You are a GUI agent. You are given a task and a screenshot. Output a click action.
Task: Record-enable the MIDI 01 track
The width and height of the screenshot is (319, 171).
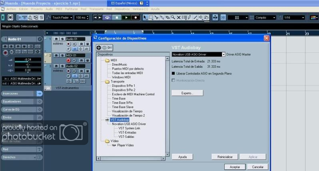(68, 60)
